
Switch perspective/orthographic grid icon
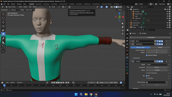point(123,34)
